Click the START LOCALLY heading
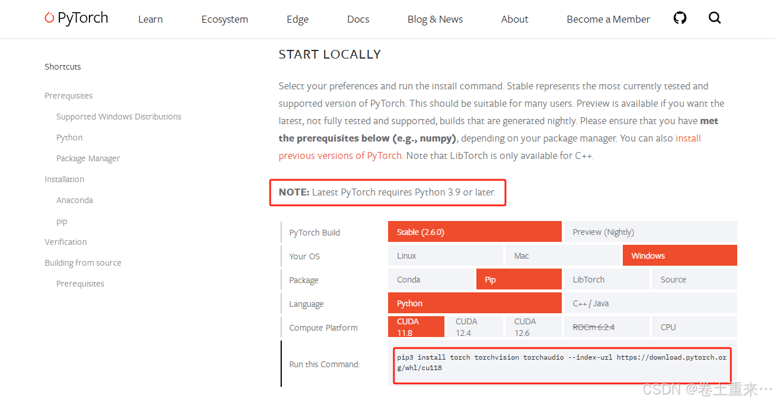This screenshot has height=402, width=775. click(x=330, y=55)
